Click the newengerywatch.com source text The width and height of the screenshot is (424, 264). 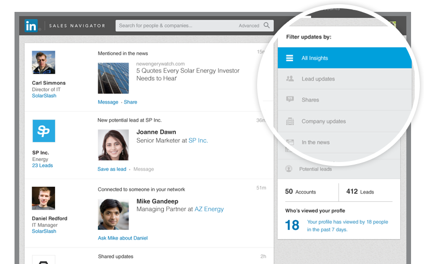(x=160, y=64)
